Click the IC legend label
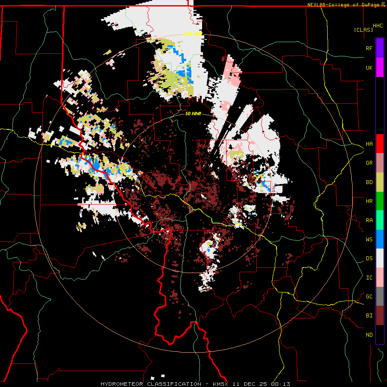 tap(369, 278)
